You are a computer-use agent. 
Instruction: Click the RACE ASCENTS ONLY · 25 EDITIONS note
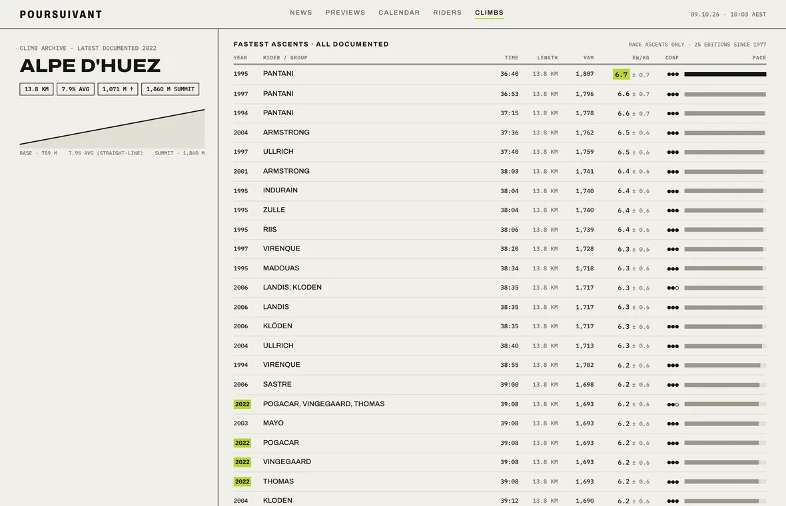[697, 45]
